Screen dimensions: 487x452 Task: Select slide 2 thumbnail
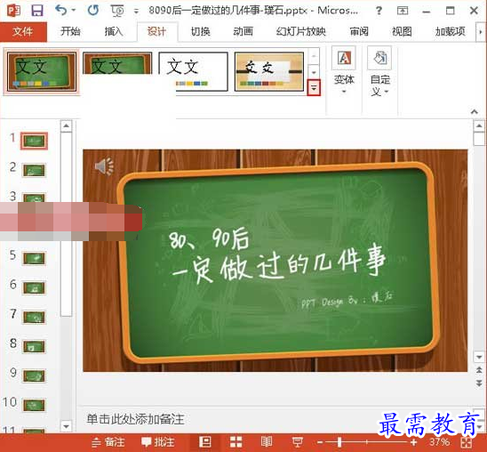pos(34,170)
